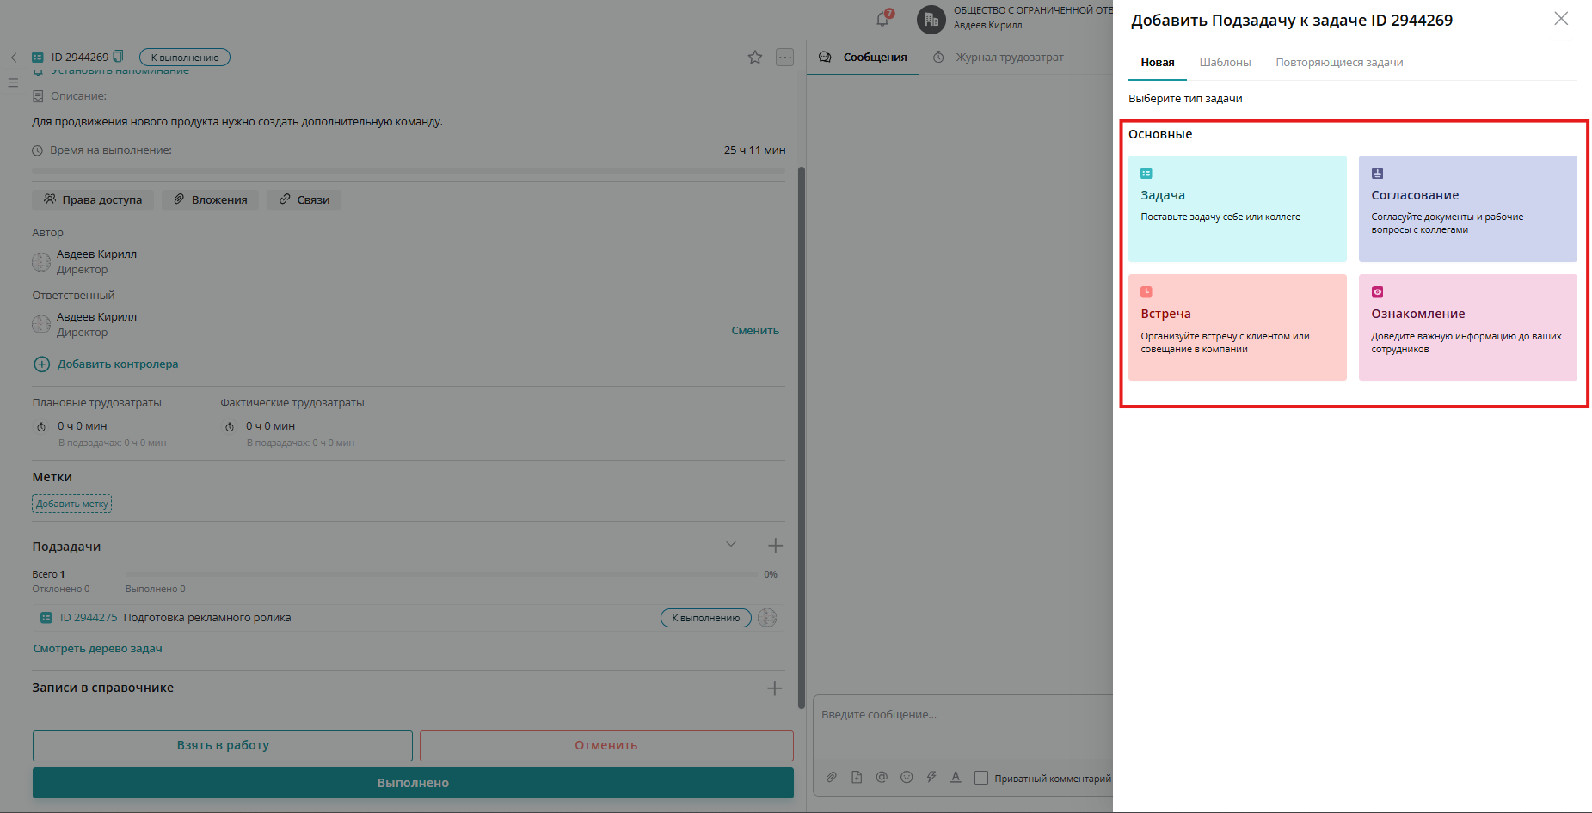Click the clock icon beside Журнал трудозатрат

(938, 58)
